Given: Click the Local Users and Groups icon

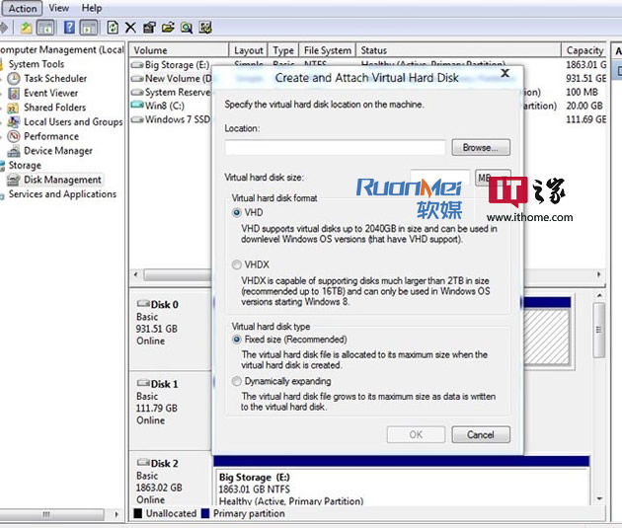Looking at the screenshot, I should pyautogui.click(x=14, y=121).
